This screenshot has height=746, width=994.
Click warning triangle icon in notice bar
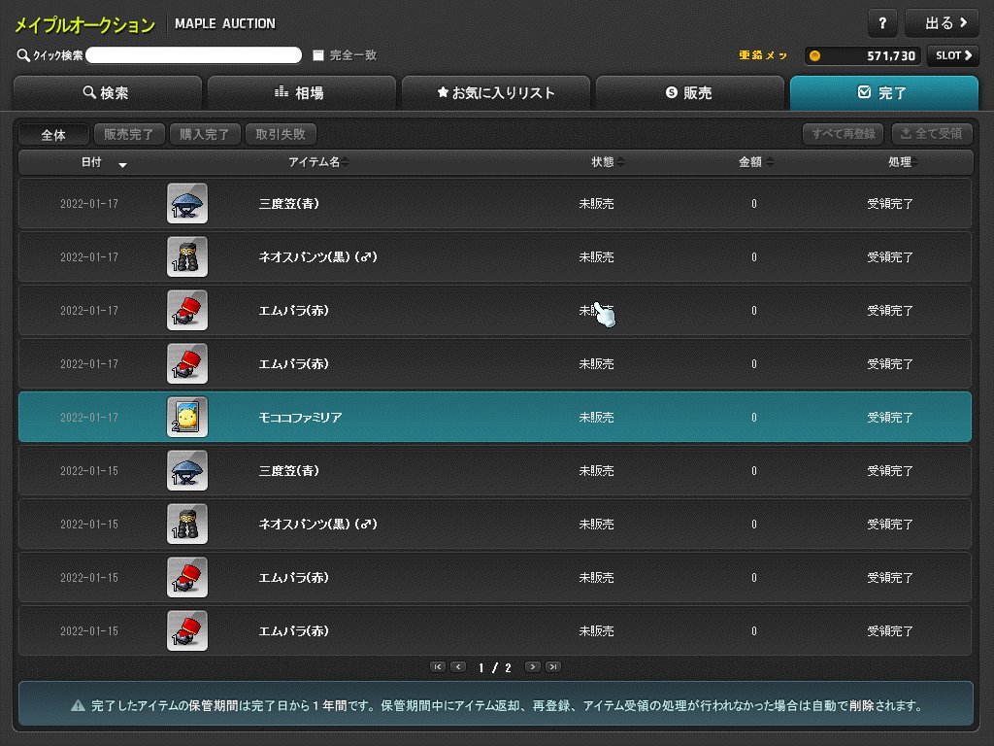[x=78, y=705]
